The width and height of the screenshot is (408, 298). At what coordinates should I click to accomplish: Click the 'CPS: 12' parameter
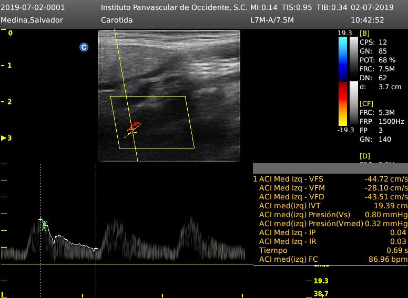[373, 42]
